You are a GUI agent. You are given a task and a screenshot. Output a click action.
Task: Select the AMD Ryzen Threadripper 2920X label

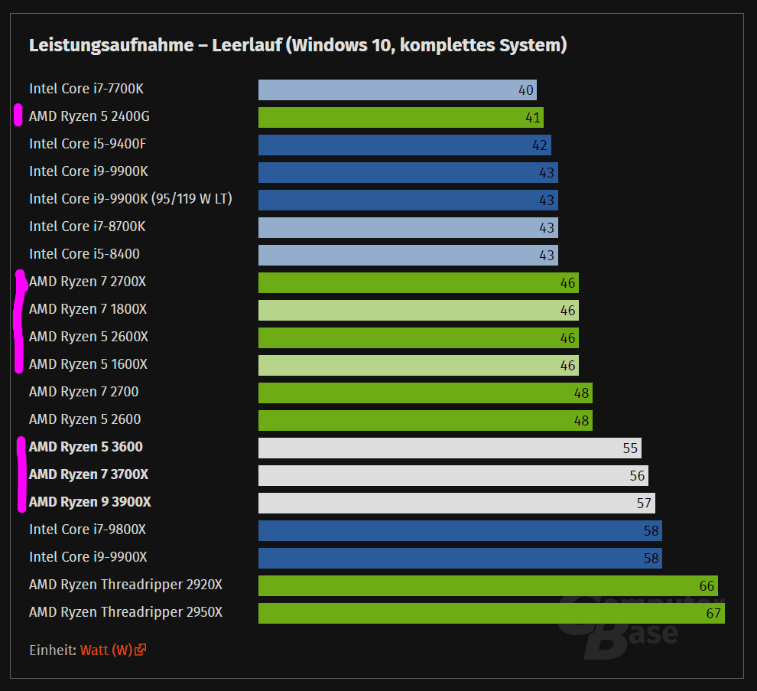[125, 585]
